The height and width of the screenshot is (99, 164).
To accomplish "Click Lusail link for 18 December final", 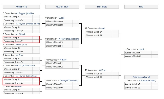I will (141, 49).
